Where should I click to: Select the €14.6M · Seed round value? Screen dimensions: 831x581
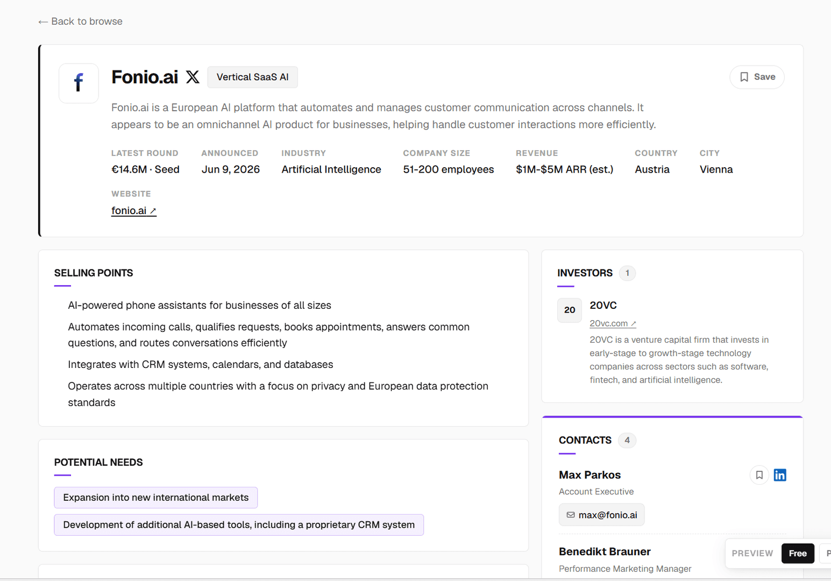[145, 169]
